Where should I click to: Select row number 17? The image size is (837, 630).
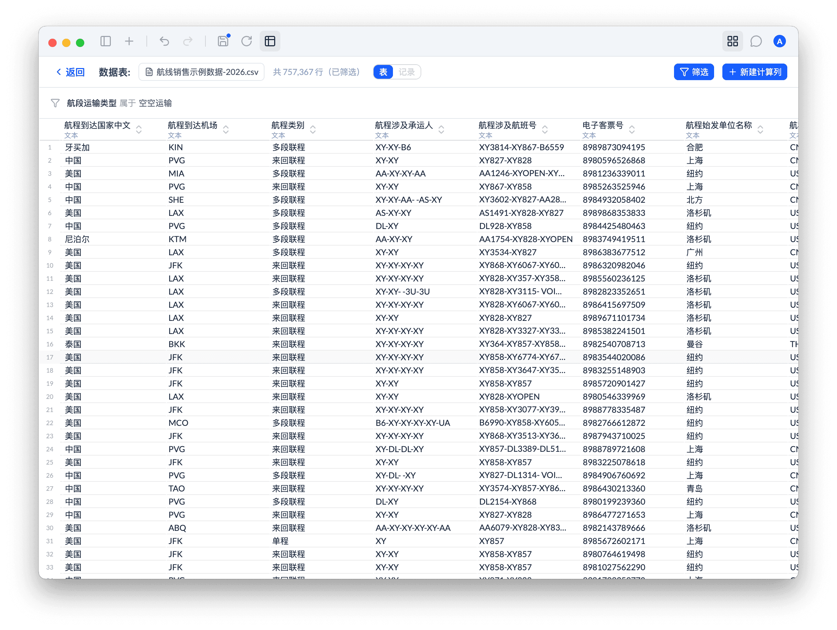coord(50,357)
